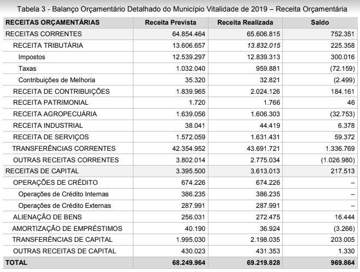This screenshot has height=272, width=360.
Task: Click the 'Impostos' row label
Action: [x=32, y=57]
